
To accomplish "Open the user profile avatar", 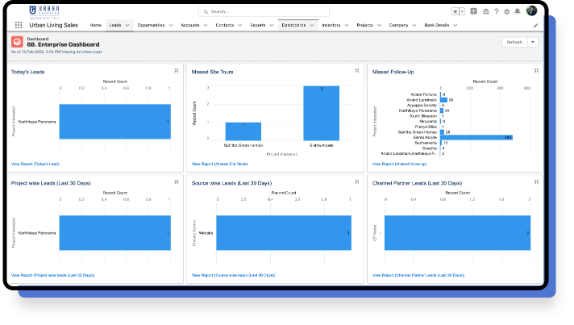I will [531, 10].
